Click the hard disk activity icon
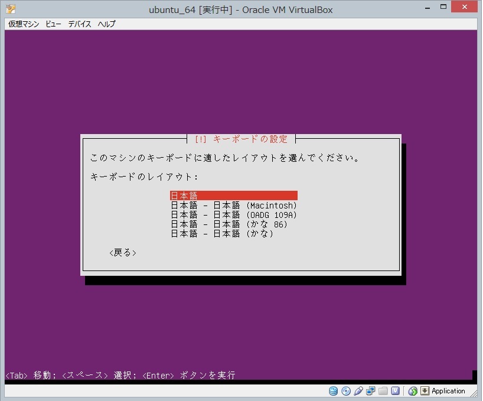Image resolution: width=483 pixels, height=401 pixels. (x=333, y=391)
